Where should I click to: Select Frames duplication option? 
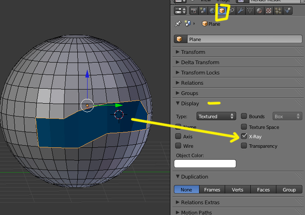tap(212, 189)
